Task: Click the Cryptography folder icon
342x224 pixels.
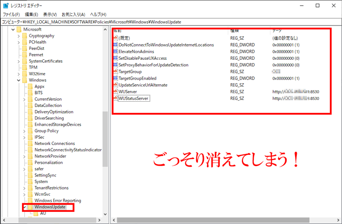Action: pos(24,36)
